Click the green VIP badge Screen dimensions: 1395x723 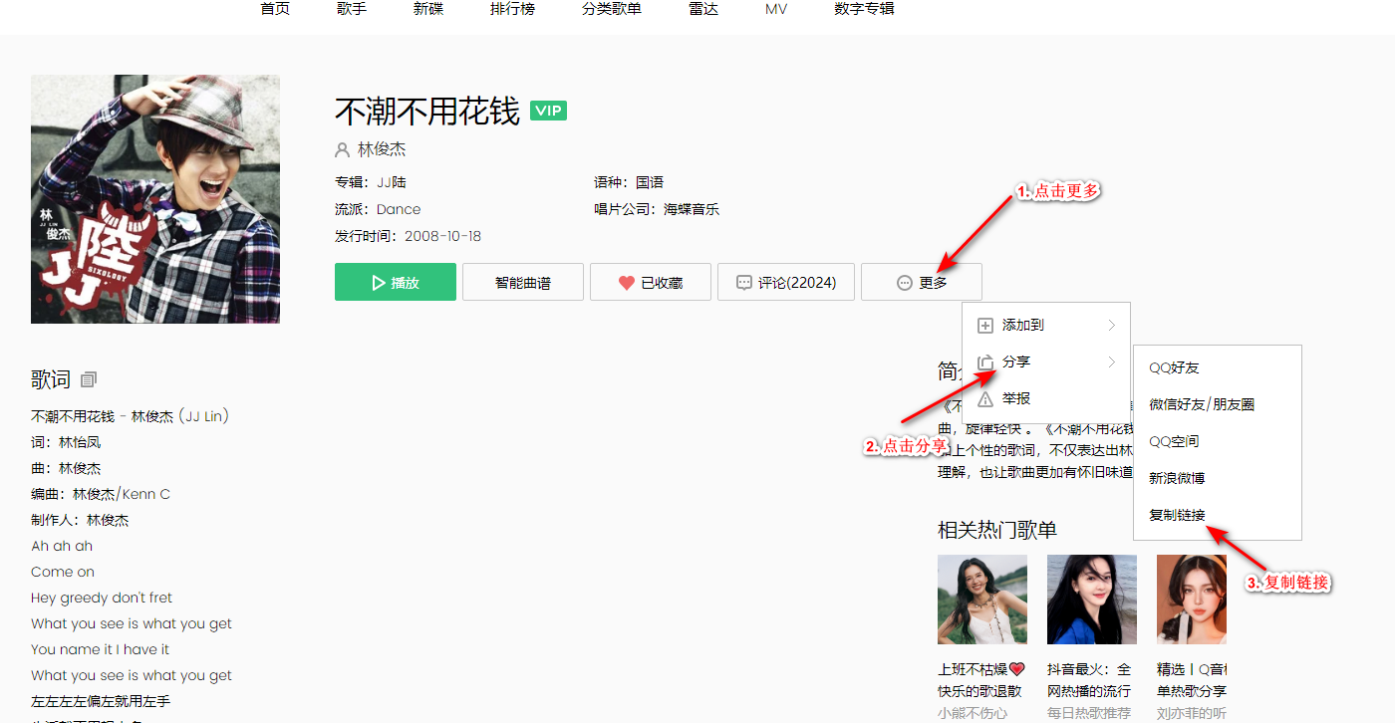tap(548, 111)
